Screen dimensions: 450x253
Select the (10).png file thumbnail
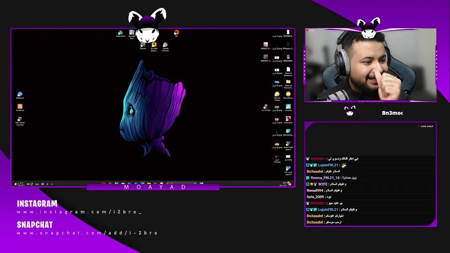point(277,159)
